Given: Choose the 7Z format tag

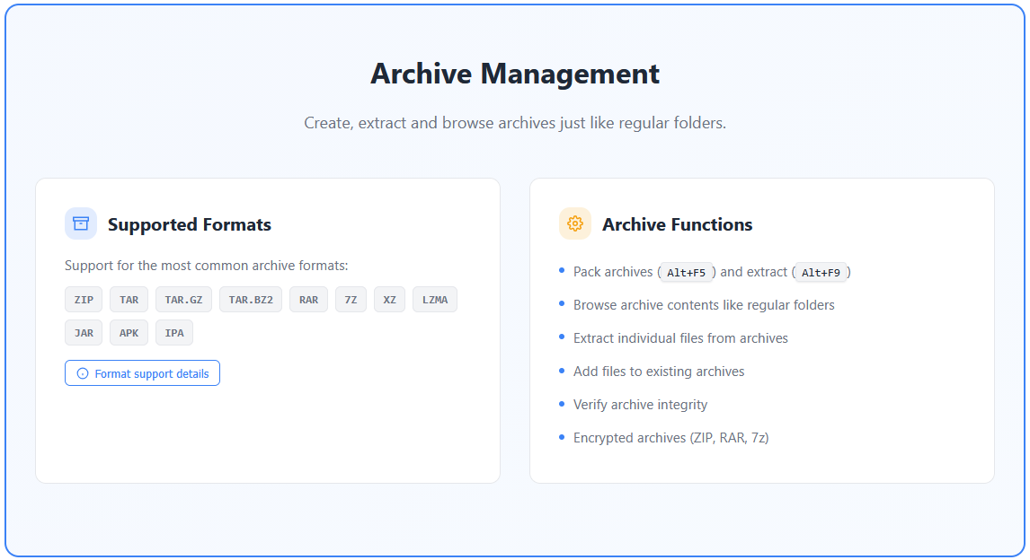Looking at the screenshot, I should pos(351,300).
